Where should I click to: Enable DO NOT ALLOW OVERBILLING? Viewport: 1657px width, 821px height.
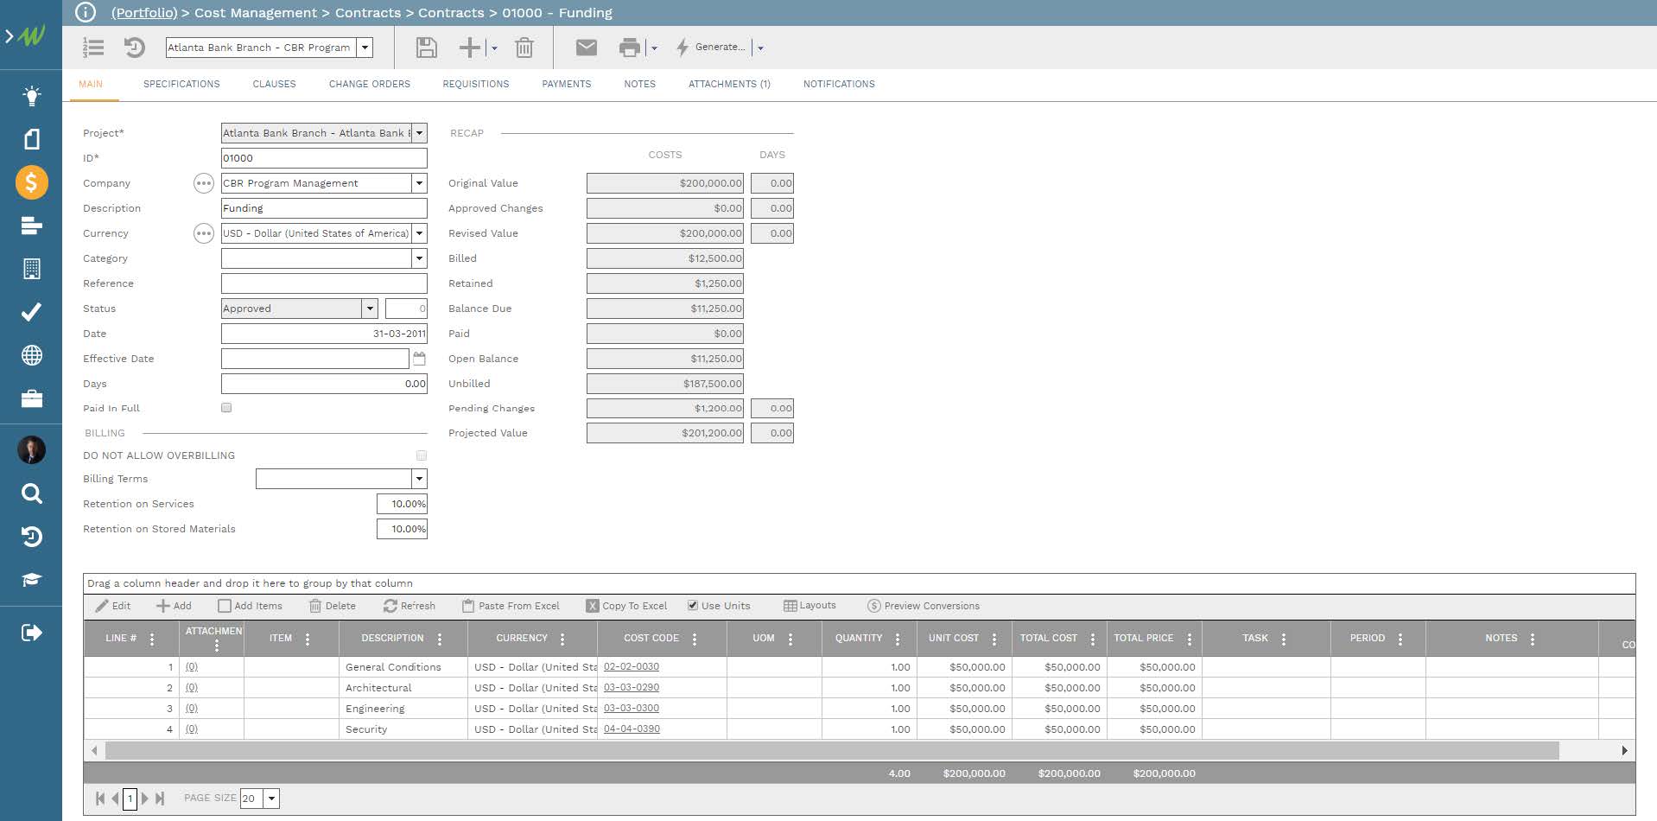pos(422,455)
